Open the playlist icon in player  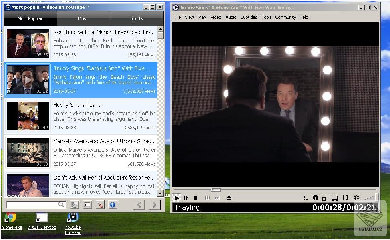pyautogui.click(x=306, y=198)
